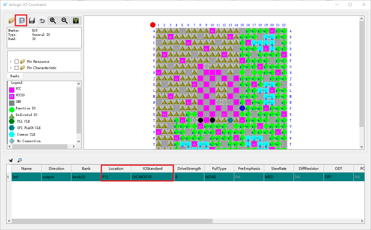Open the Location cell P15 dropdown
Screen dimensions: 371x230
tap(116, 177)
